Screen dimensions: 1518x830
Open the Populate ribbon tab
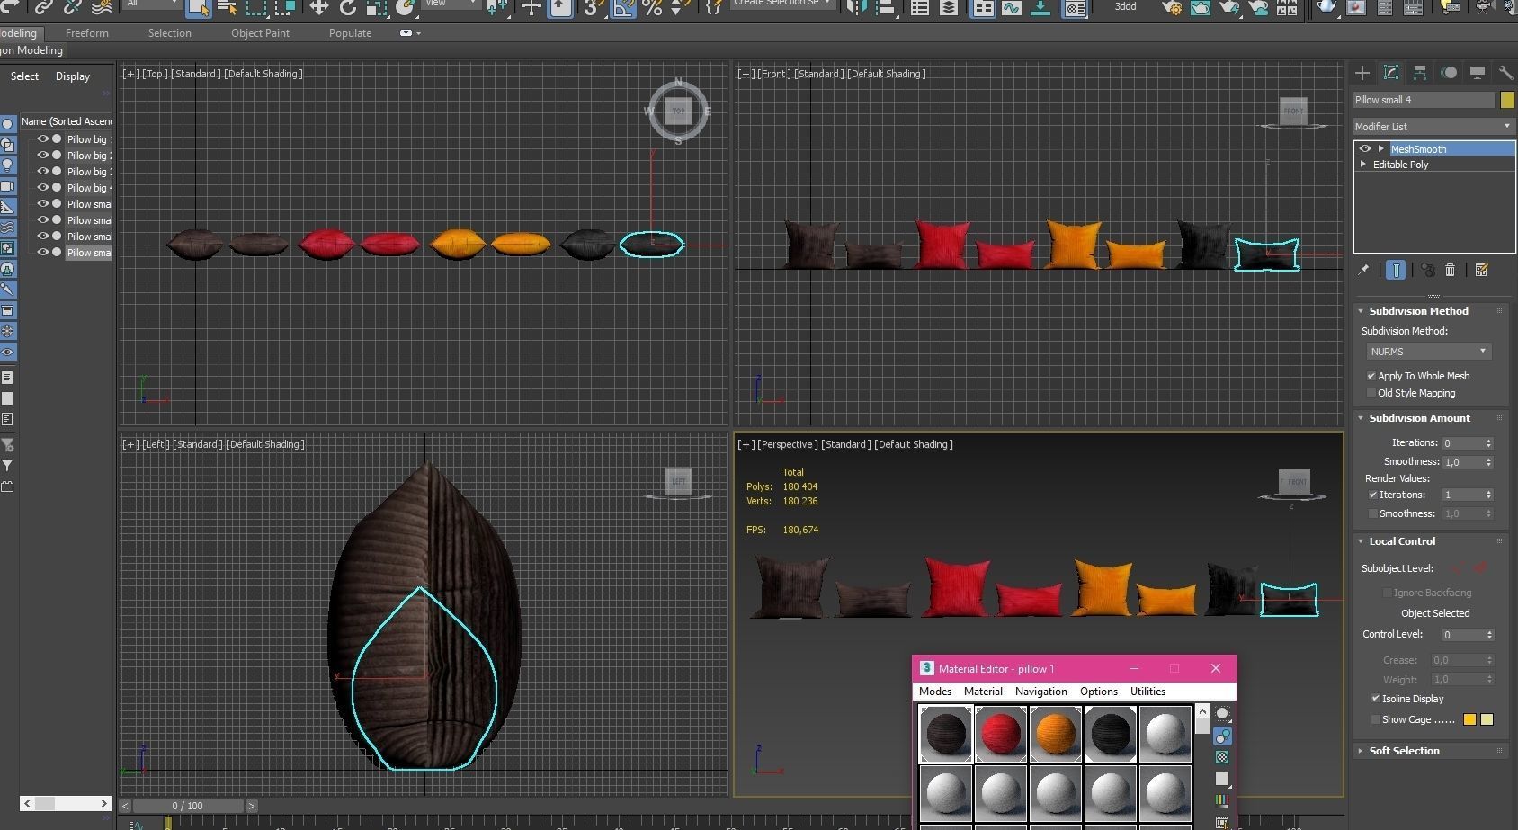tap(350, 33)
